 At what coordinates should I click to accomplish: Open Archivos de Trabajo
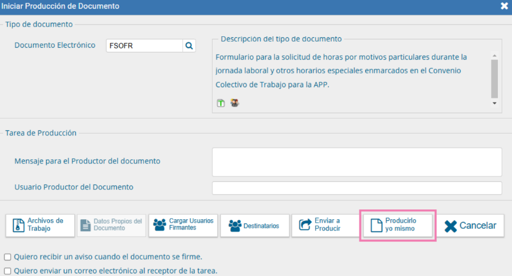pos(41,225)
